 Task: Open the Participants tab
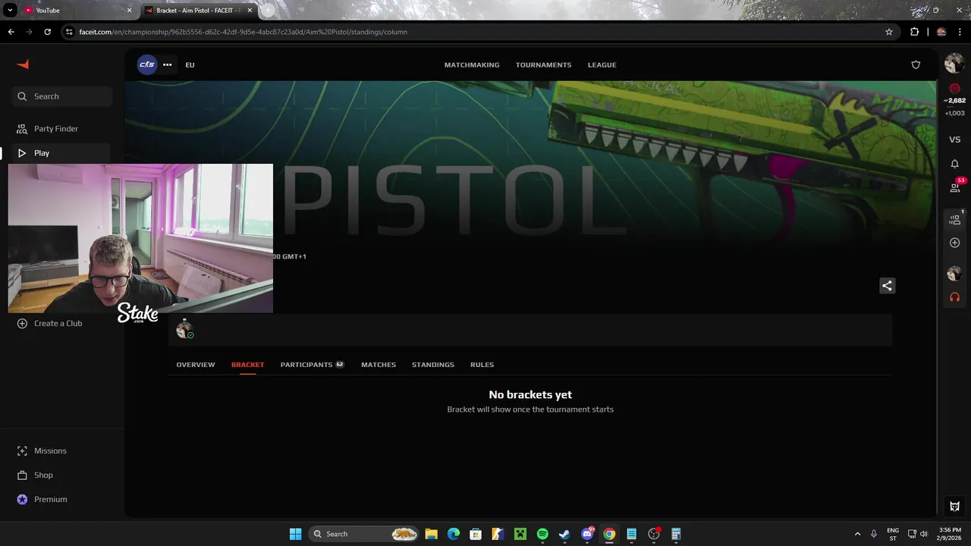[312, 365]
